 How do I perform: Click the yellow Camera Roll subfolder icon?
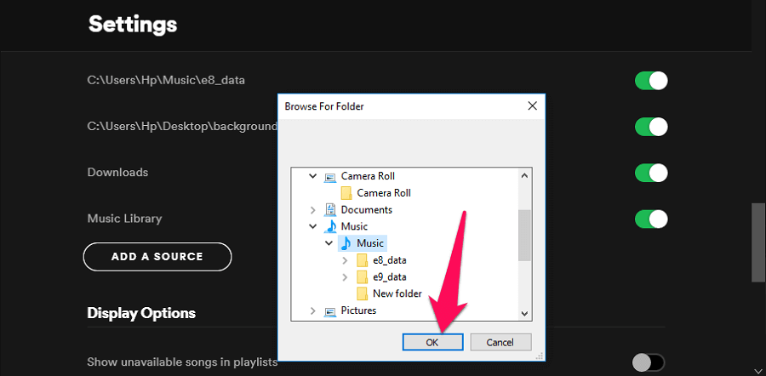(346, 193)
